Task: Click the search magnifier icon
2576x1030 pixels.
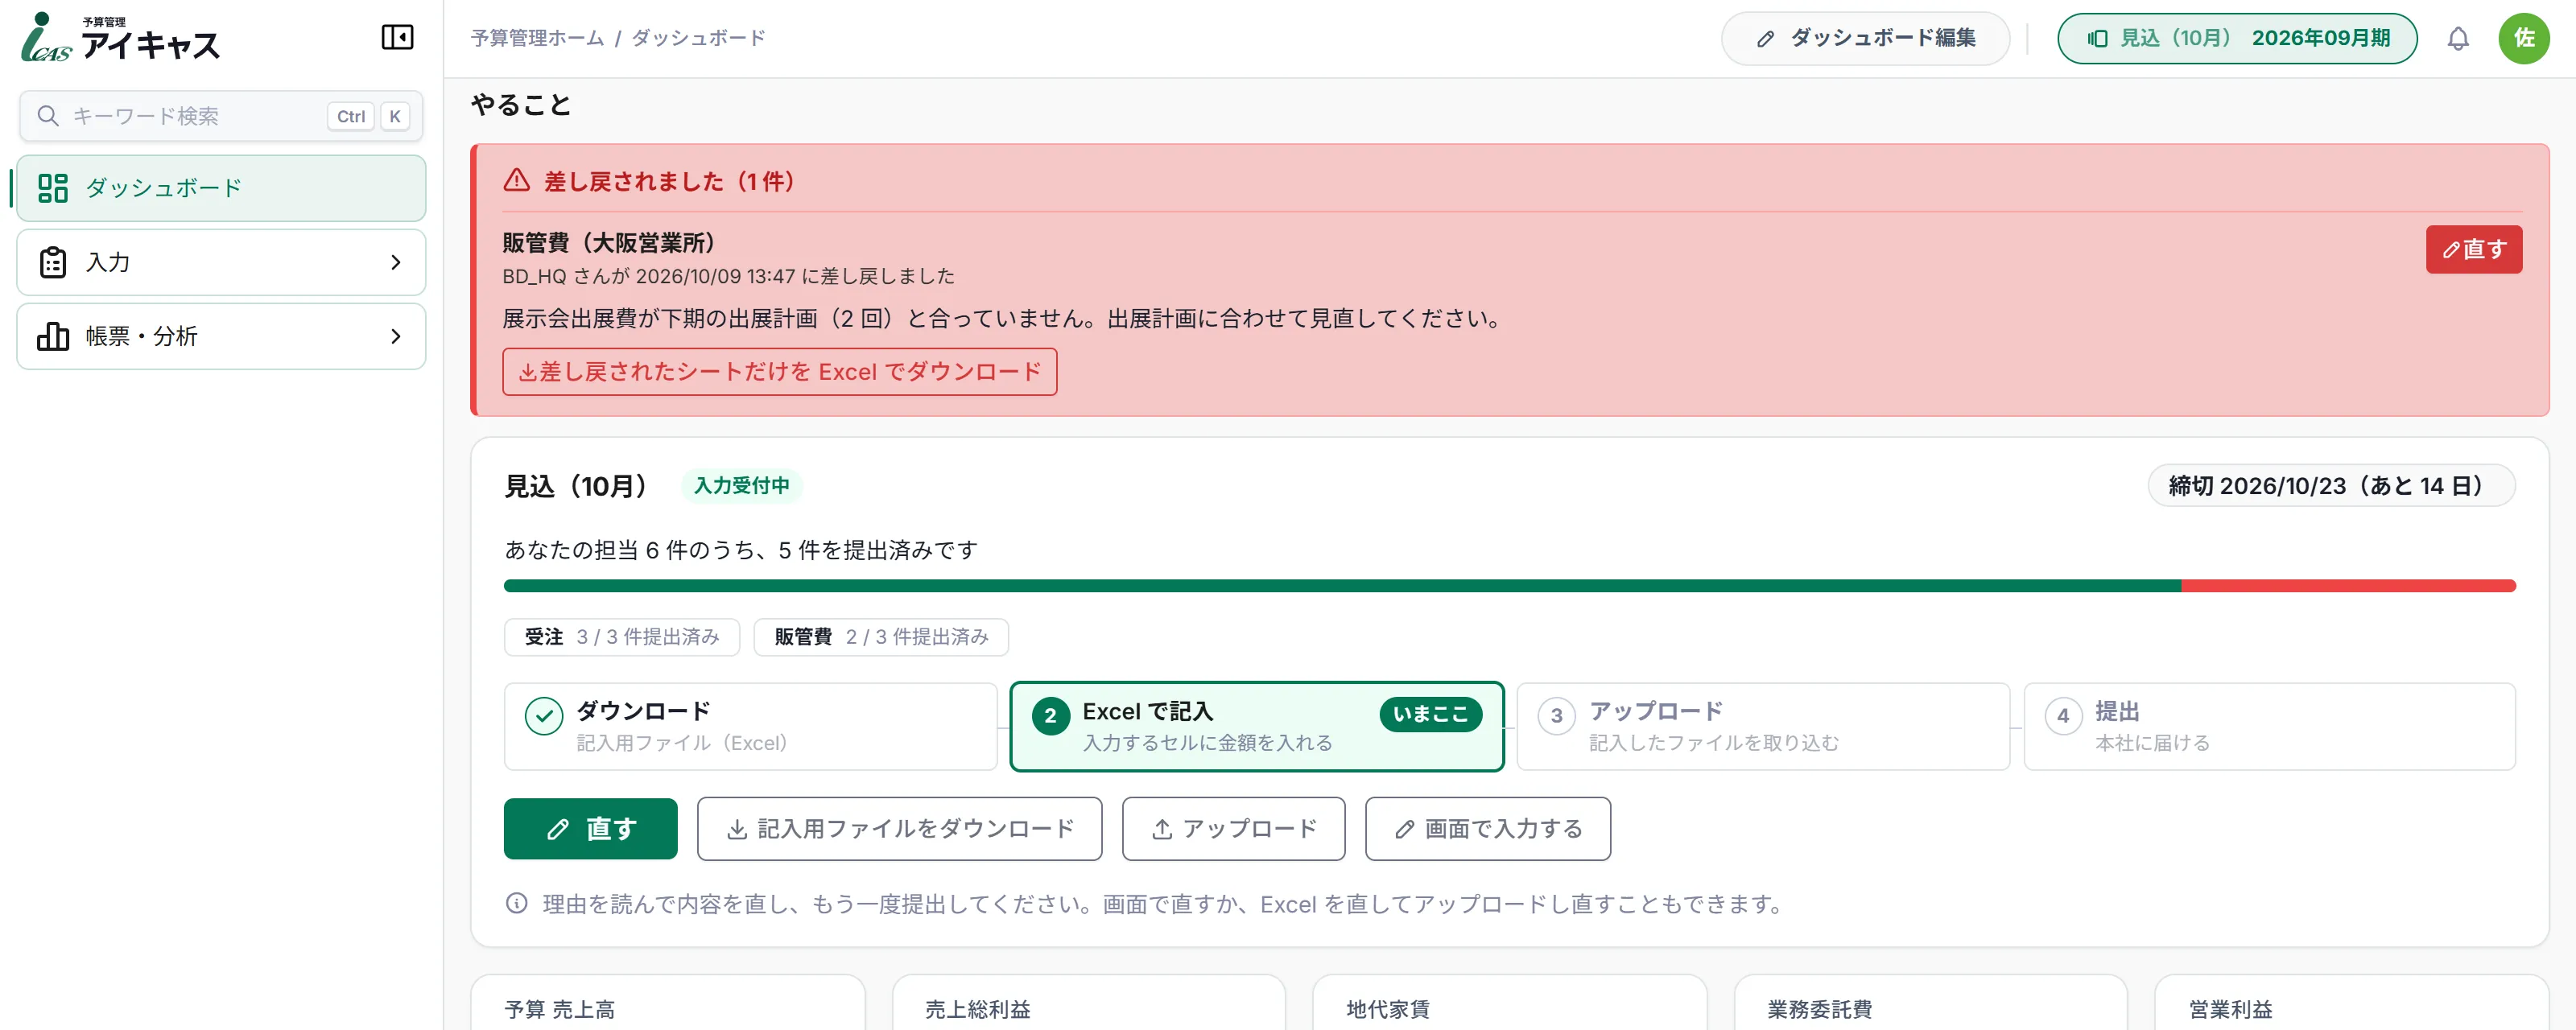Action: pyautogui.click(x=47, y=116)
